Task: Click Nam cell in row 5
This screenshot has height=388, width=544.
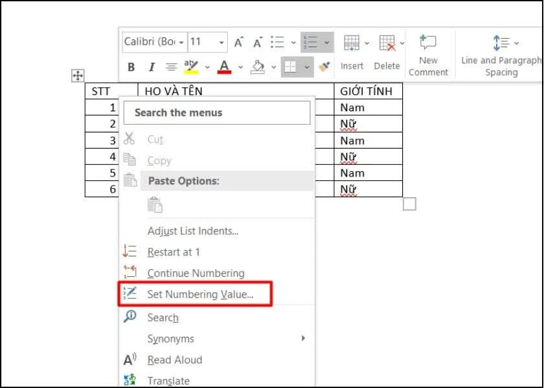Action: pos(368,173)
